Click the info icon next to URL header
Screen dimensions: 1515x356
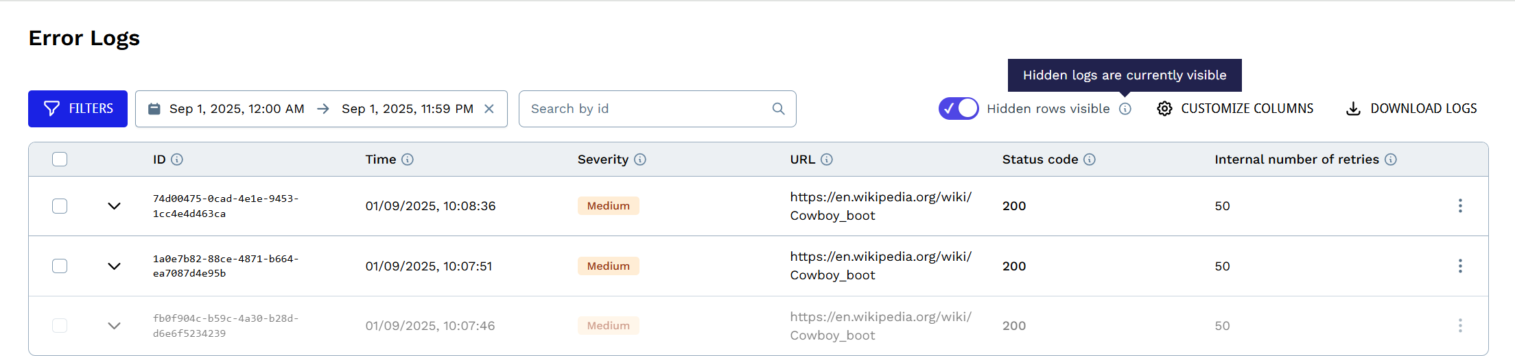coord(827,160)
